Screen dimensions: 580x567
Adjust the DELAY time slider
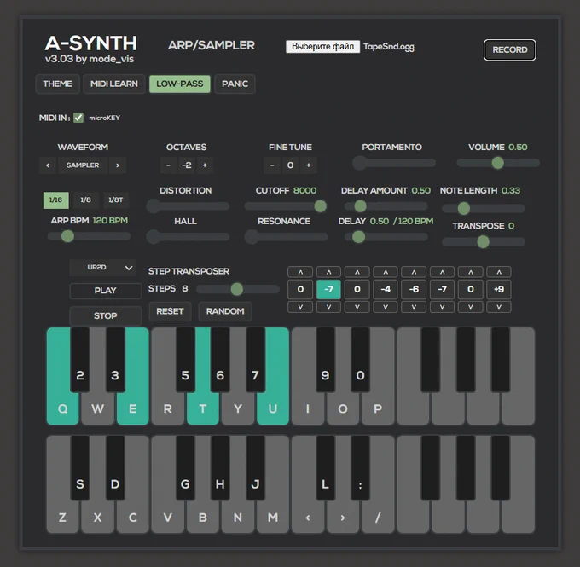386,237
